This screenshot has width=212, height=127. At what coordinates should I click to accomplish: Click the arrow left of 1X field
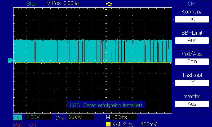[174, 83]
